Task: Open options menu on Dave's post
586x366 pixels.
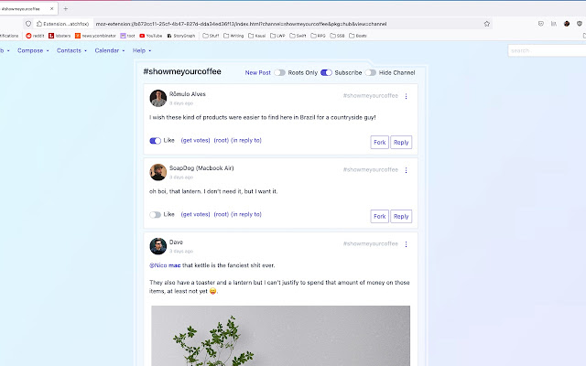Action: tap(406, 244)
